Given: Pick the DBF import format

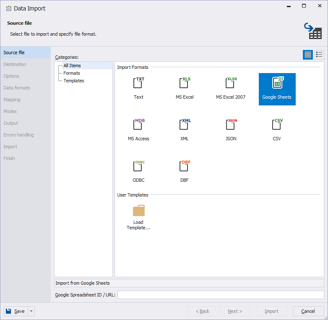Looking at the screenshot, I should [x=185, y=172].
